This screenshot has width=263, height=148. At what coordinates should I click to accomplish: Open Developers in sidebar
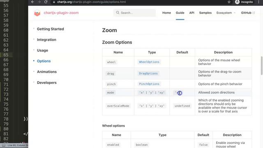(x=46, y=83)
